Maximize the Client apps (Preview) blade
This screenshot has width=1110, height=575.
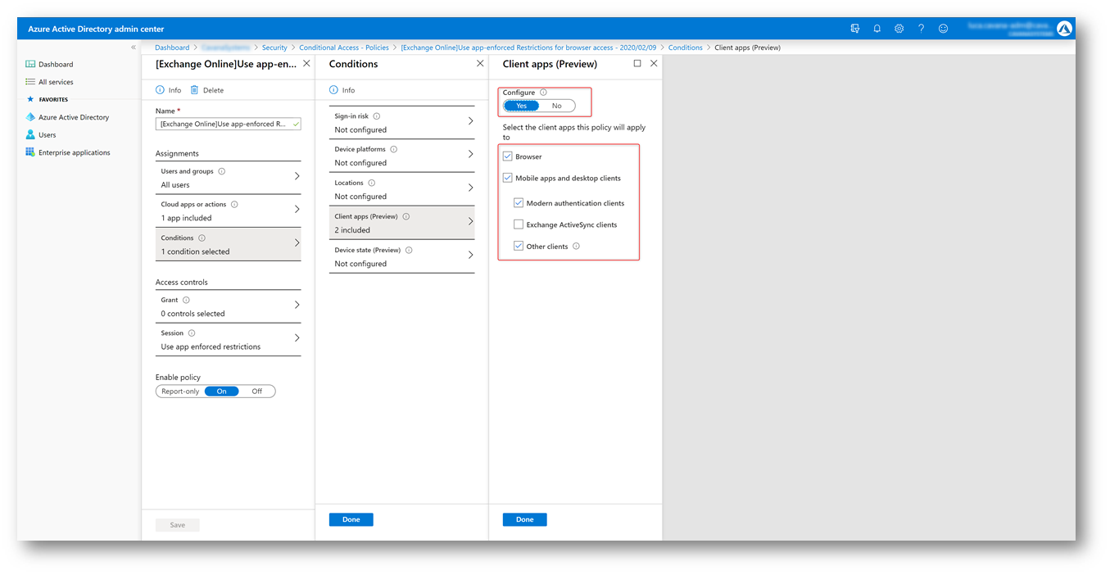coord(637,64)
